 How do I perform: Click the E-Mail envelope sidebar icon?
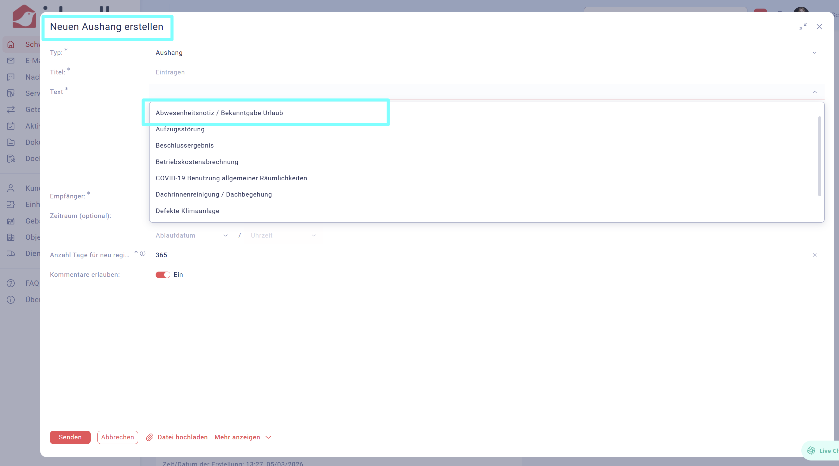click(x=11, y=61)
